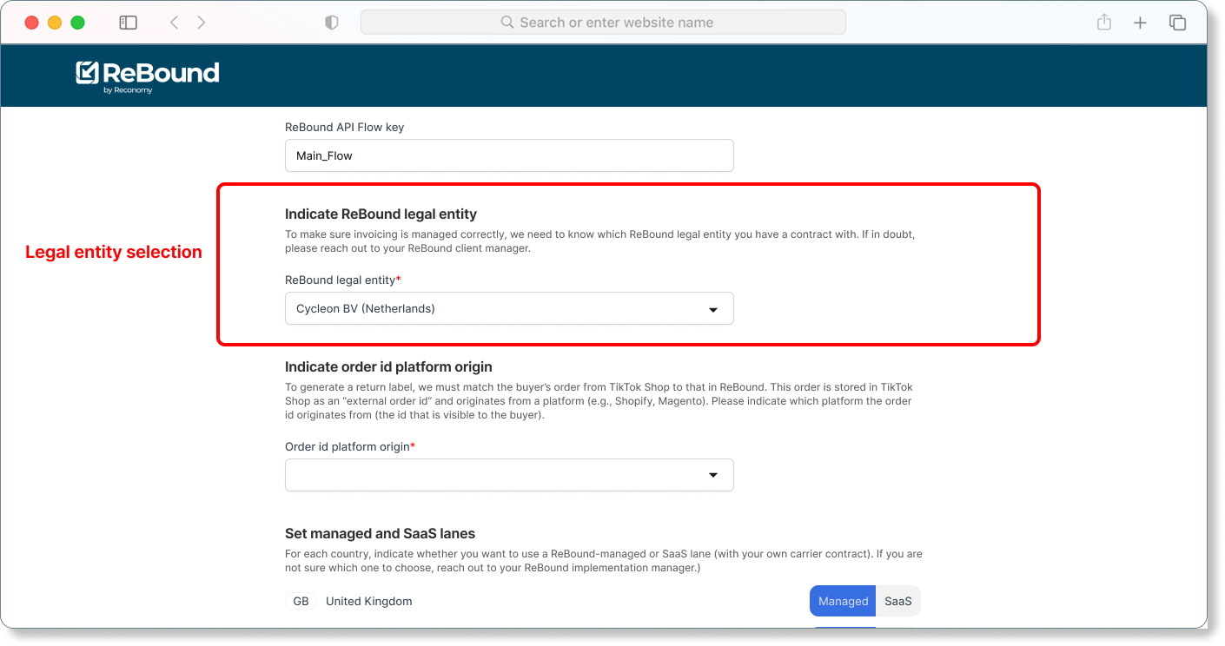Image resolution: width=1225 pixels, height=646 pixels.
Task: Go back with the left chevron
Action: [x=174, y=23]
